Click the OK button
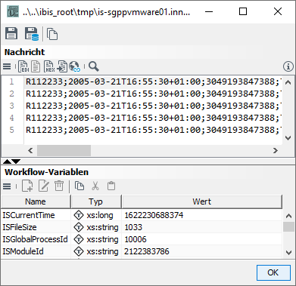The width and height of the screenshot is (296, 286). (x=273, y=272)
